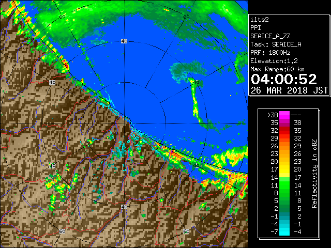Click the '---' legend label
The image size is (331, 248).
pos(296,115)
